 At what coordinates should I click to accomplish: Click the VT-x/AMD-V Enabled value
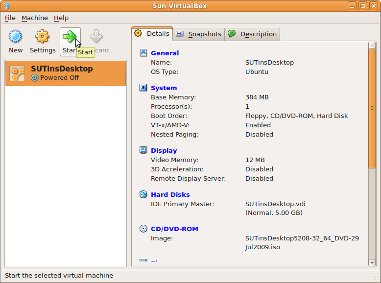(x=258, y=125)
